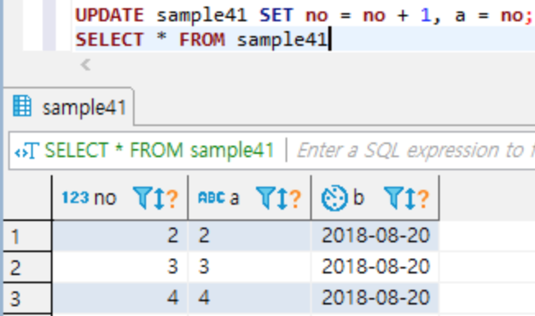Image resolution: width=535 pixels, height=316 pixels.
Task: Select 'no' cell with value 4
Action: (120, 298)
